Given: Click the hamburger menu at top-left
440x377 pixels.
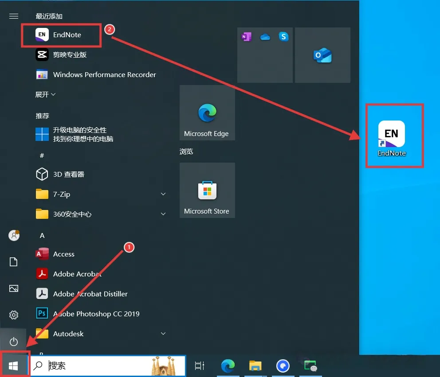Looking at the screenshot, I should pyautogui.click(x=13, y=16).
